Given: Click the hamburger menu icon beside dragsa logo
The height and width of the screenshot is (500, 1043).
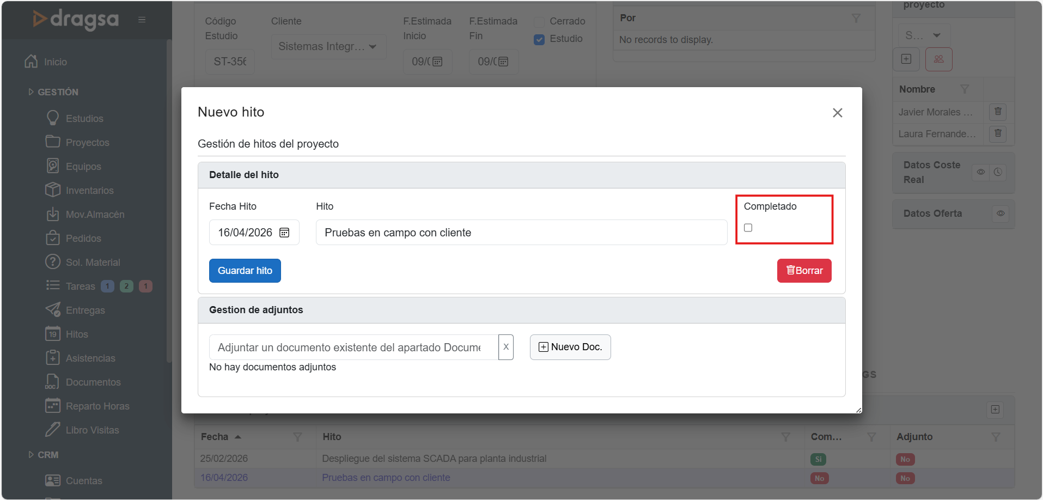Looking at the screenshot, I should pos(142,20).
